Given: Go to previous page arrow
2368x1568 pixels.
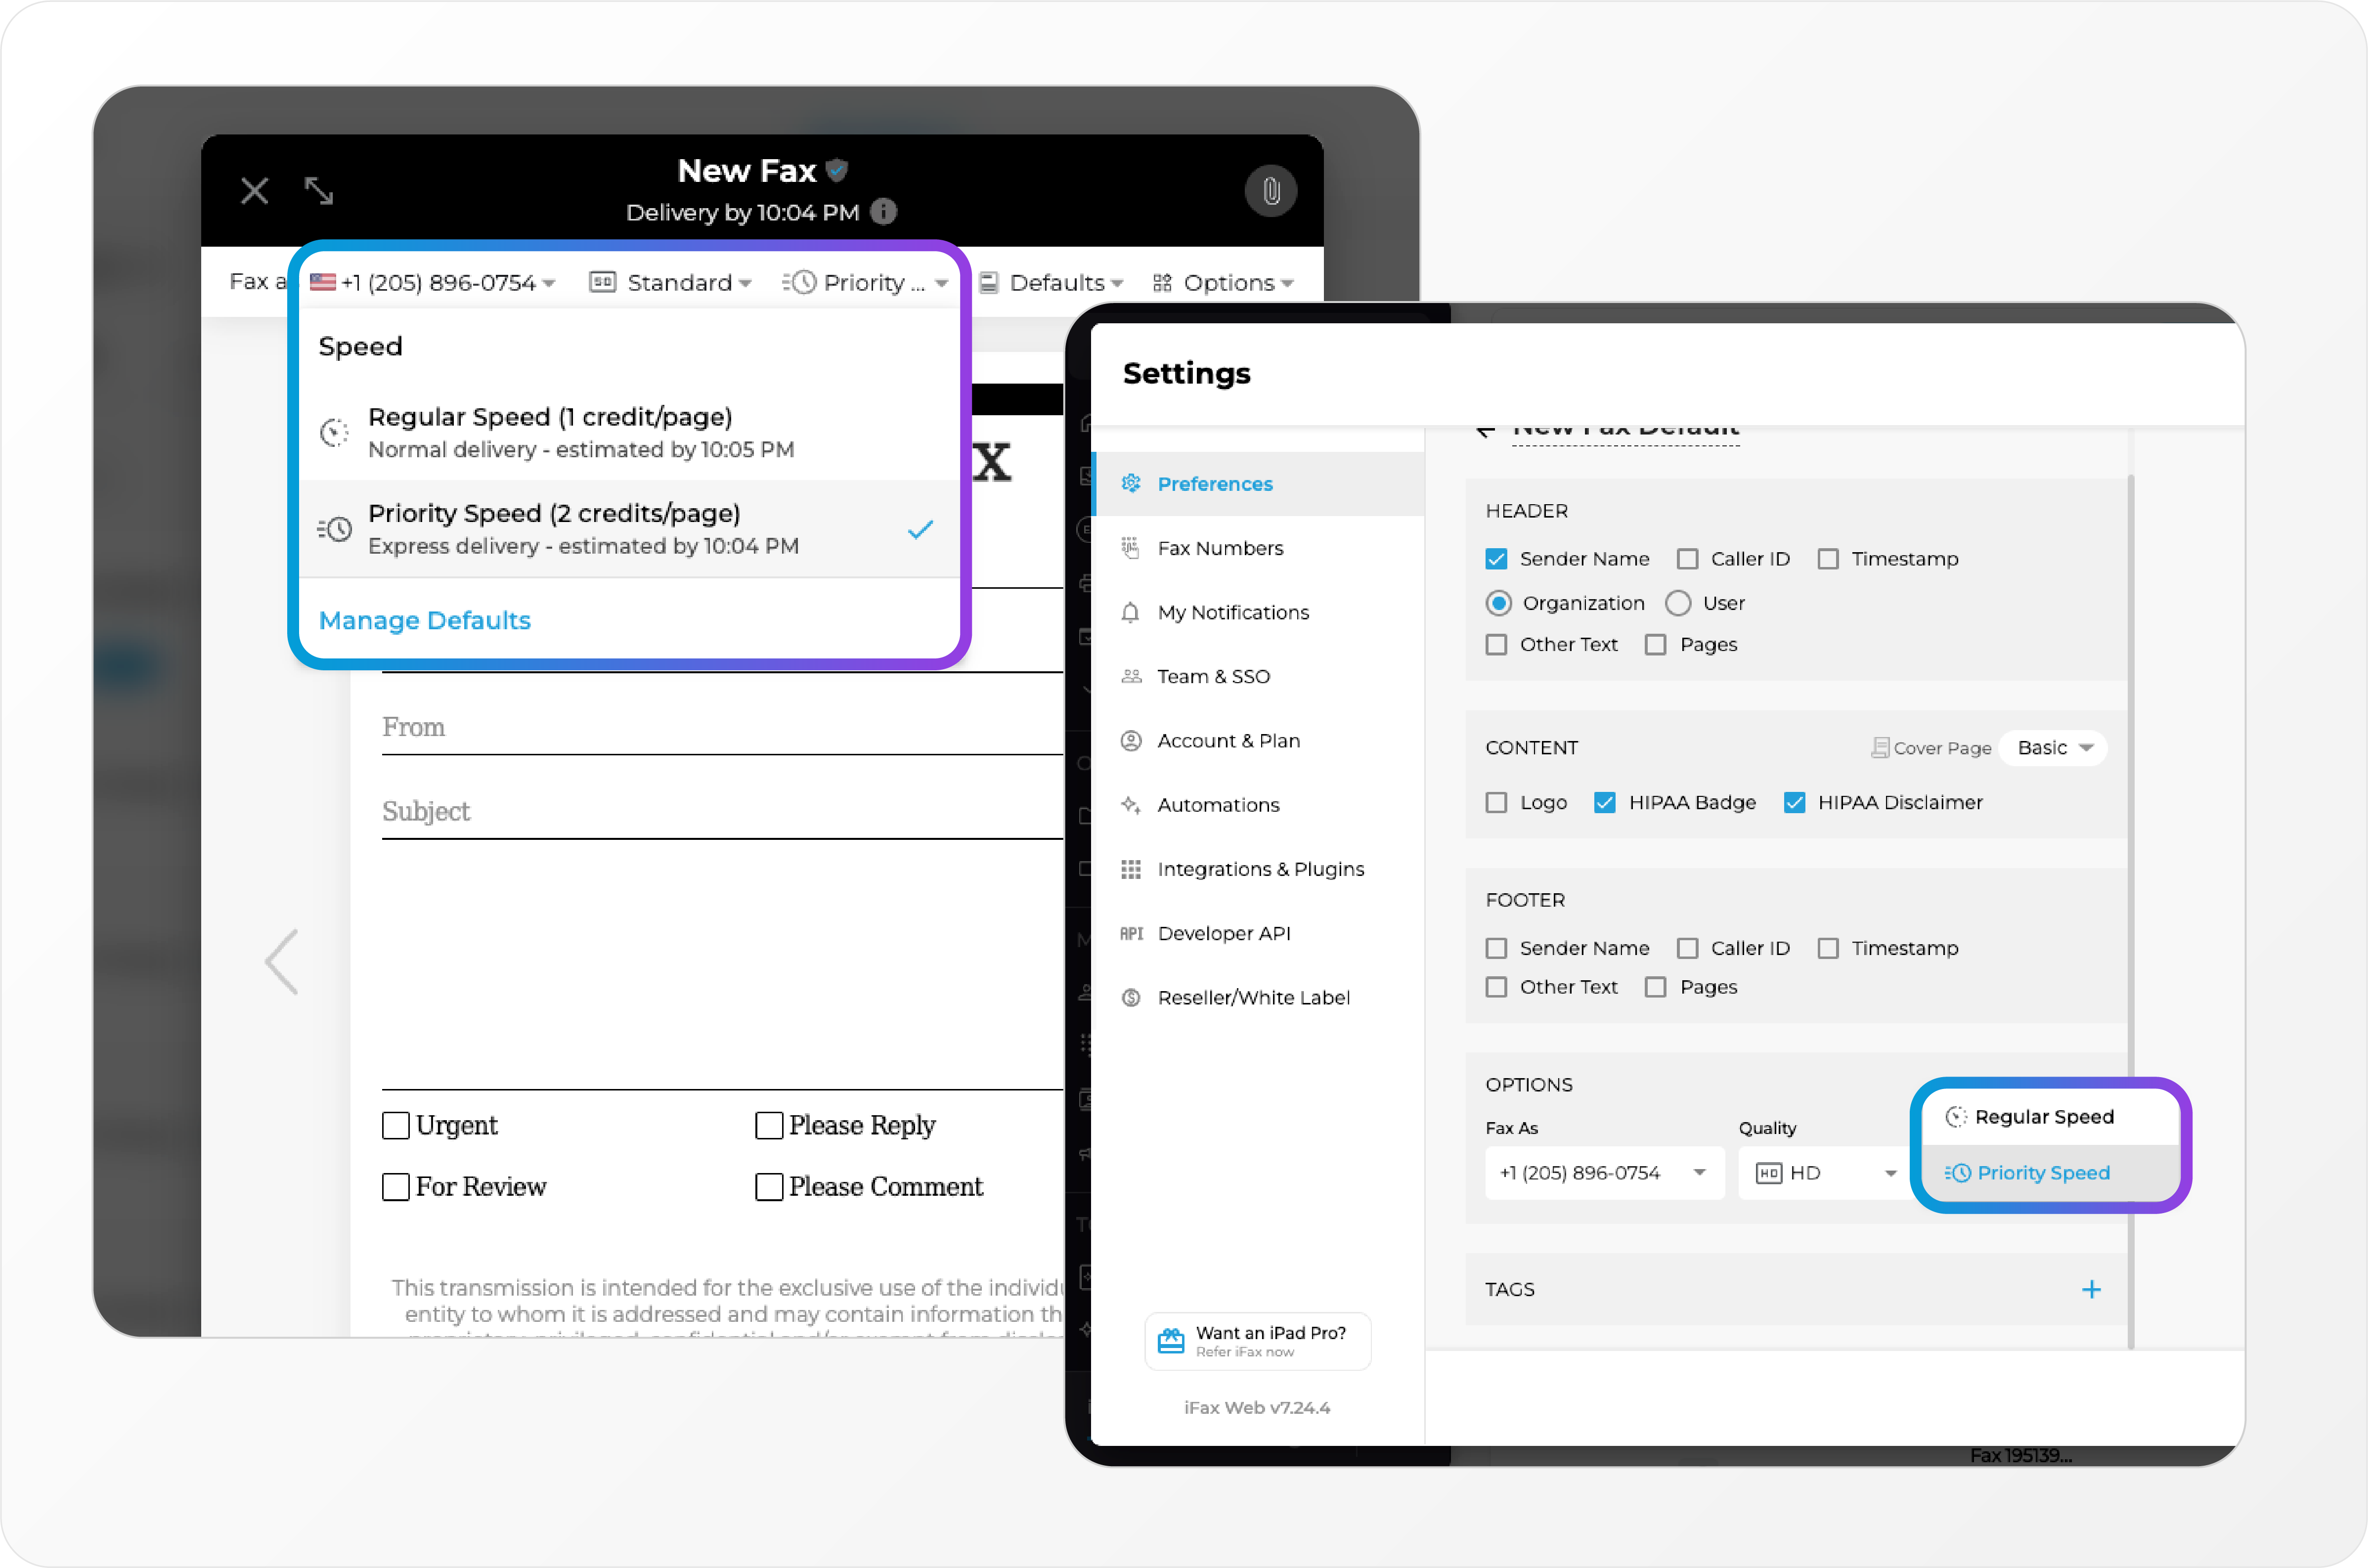Looking at the screenshot, I should (282, 961).
